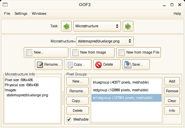Click the New microstructure document icon button
Screen dimensions: 185x128
pyautogui.click(x=46, y=53)
